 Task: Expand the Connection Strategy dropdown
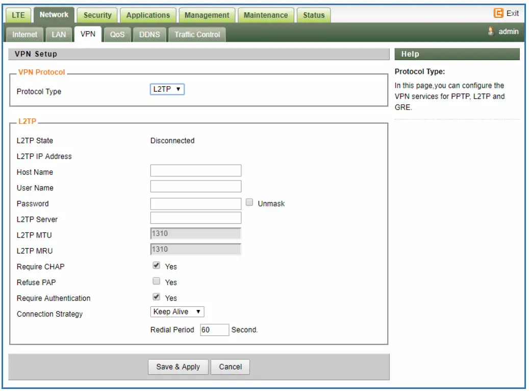(177, 311)
